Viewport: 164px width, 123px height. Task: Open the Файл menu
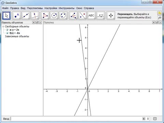pyautogui.click(x=5, y=8)
